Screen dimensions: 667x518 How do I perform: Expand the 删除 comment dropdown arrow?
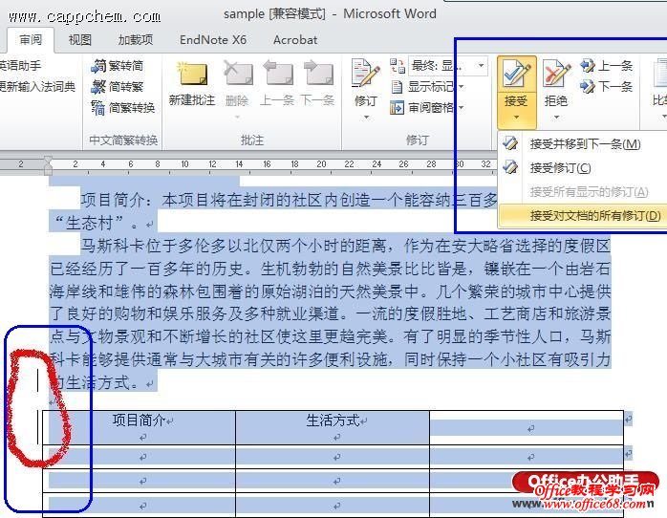coord(237,117)
